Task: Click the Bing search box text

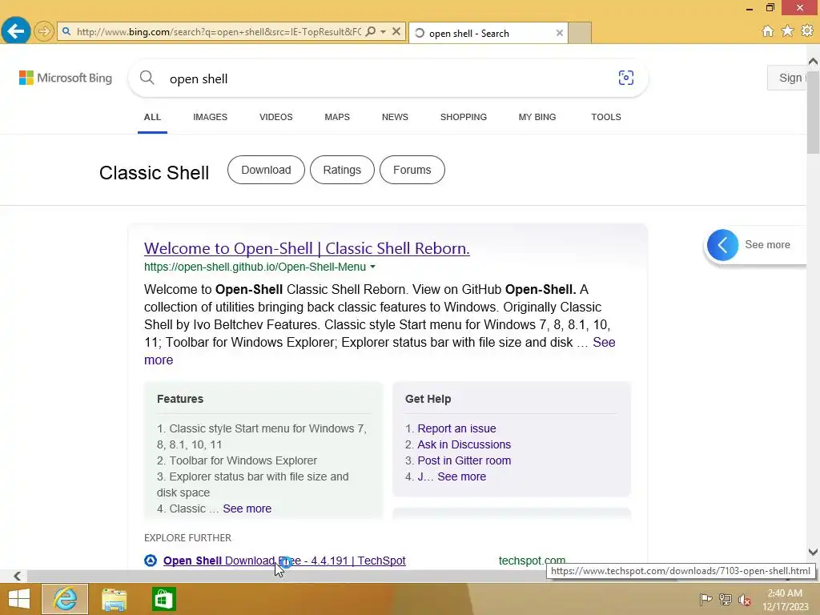Action: pyautogui.click(x=199, y=79)
